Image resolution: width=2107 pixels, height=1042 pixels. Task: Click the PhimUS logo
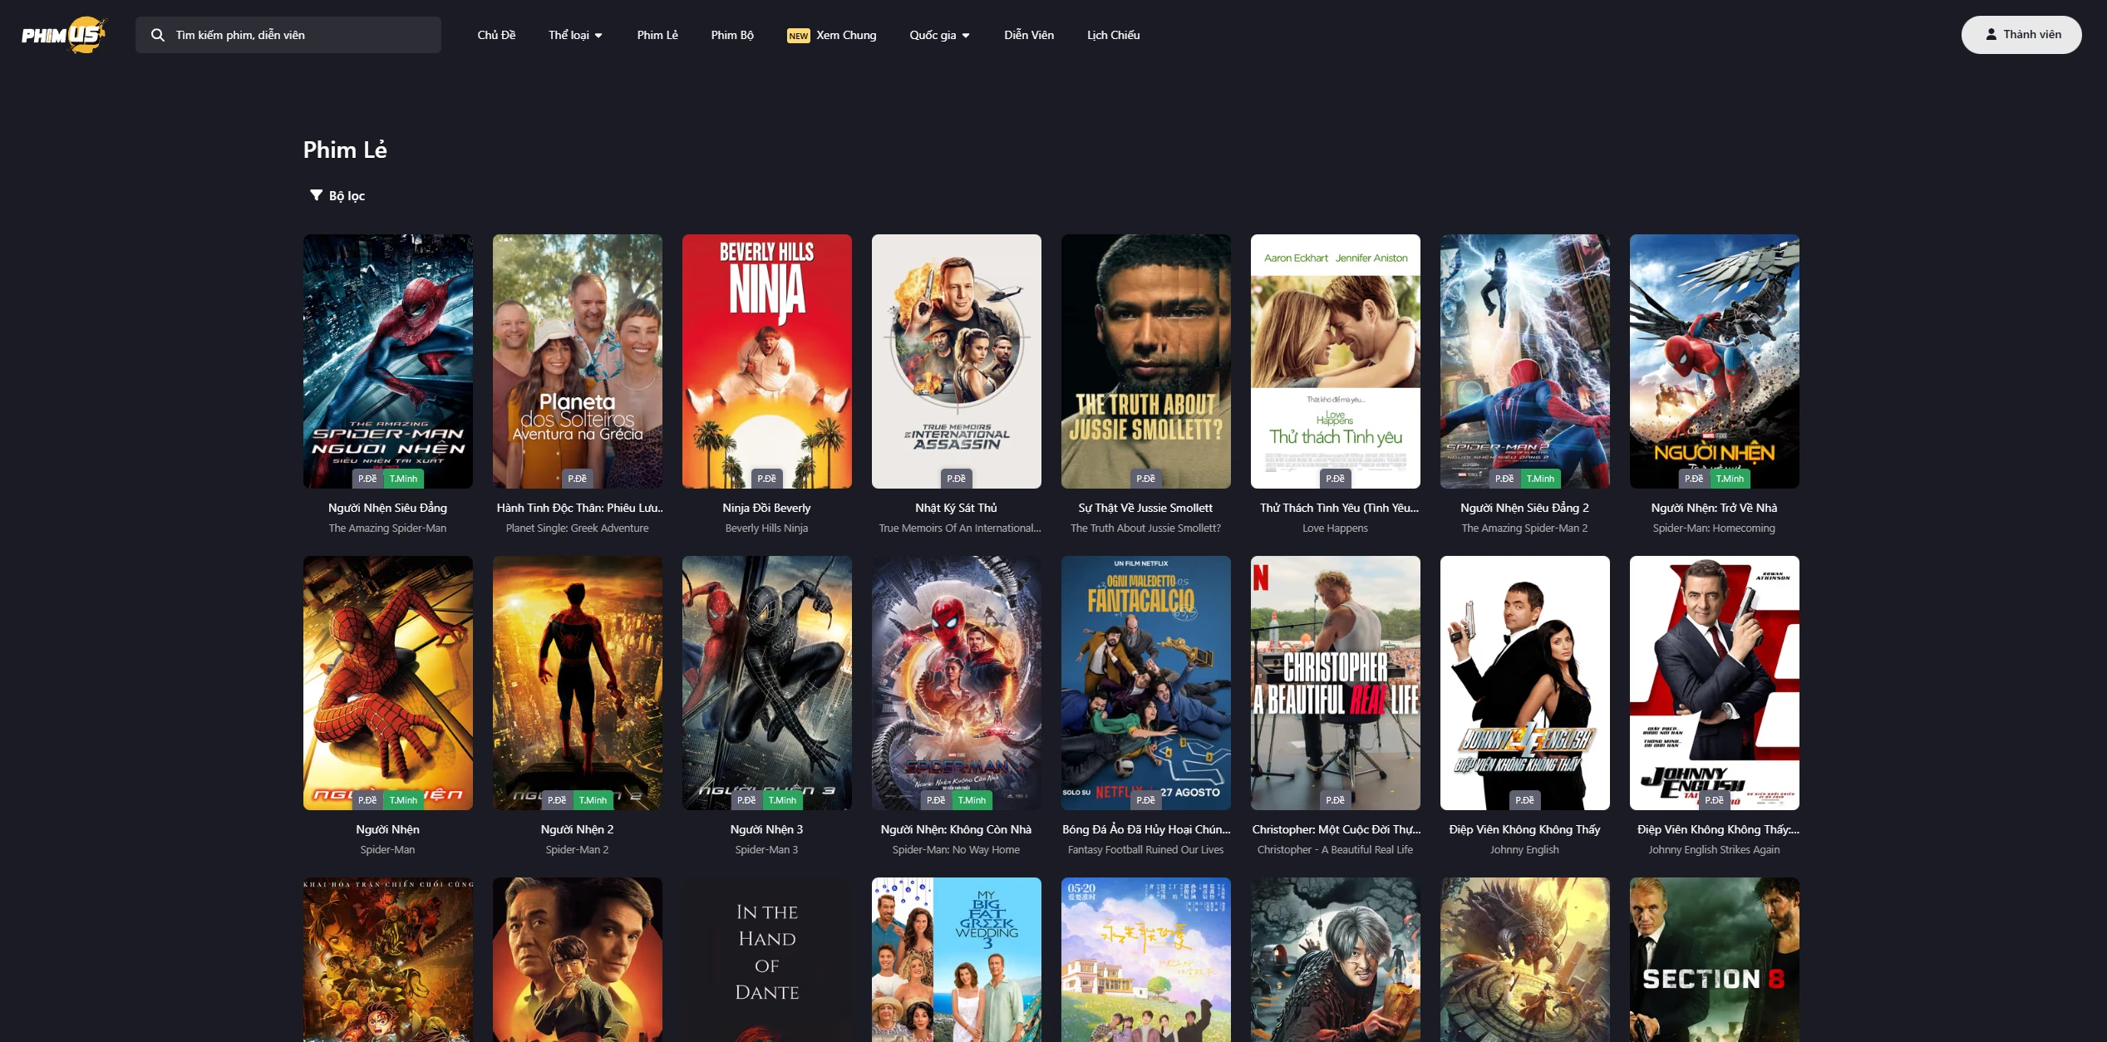64,35
